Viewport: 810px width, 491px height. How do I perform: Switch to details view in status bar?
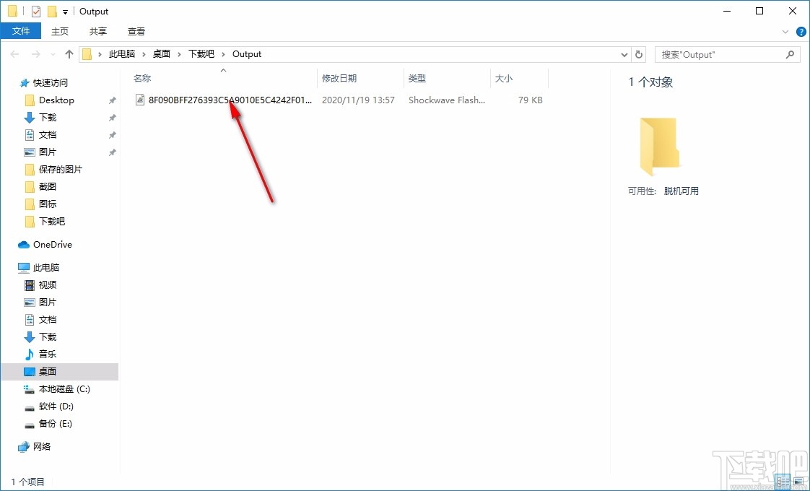coord(782,482)
